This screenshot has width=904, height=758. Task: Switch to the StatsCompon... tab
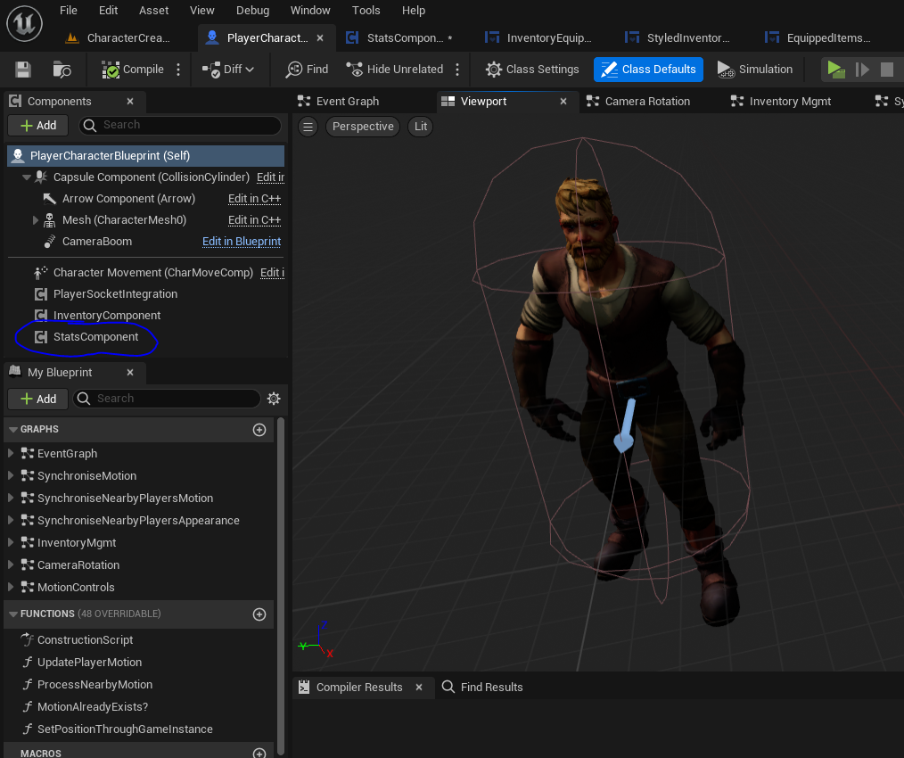tap(399, 38)
